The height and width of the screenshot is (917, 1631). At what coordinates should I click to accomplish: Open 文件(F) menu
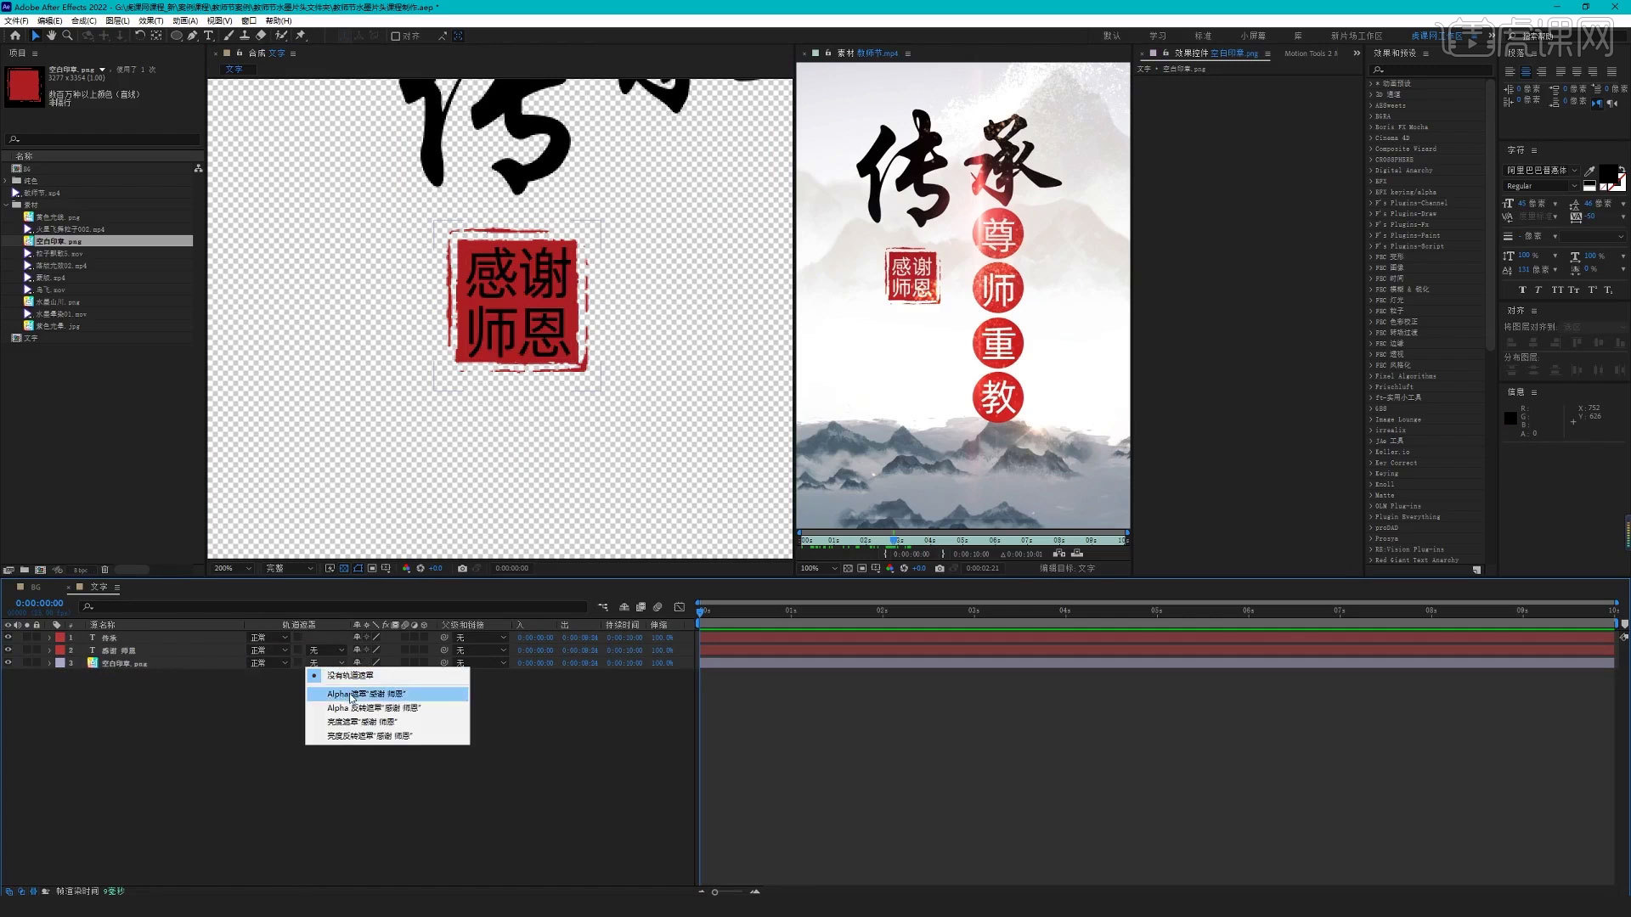point(16,20)
